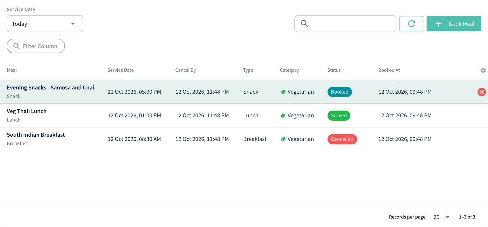Click the vegetarian leaf icon in the South Indian Breakfast row
This screenshot has width=488, height=227.
click(x=283, y=139)
